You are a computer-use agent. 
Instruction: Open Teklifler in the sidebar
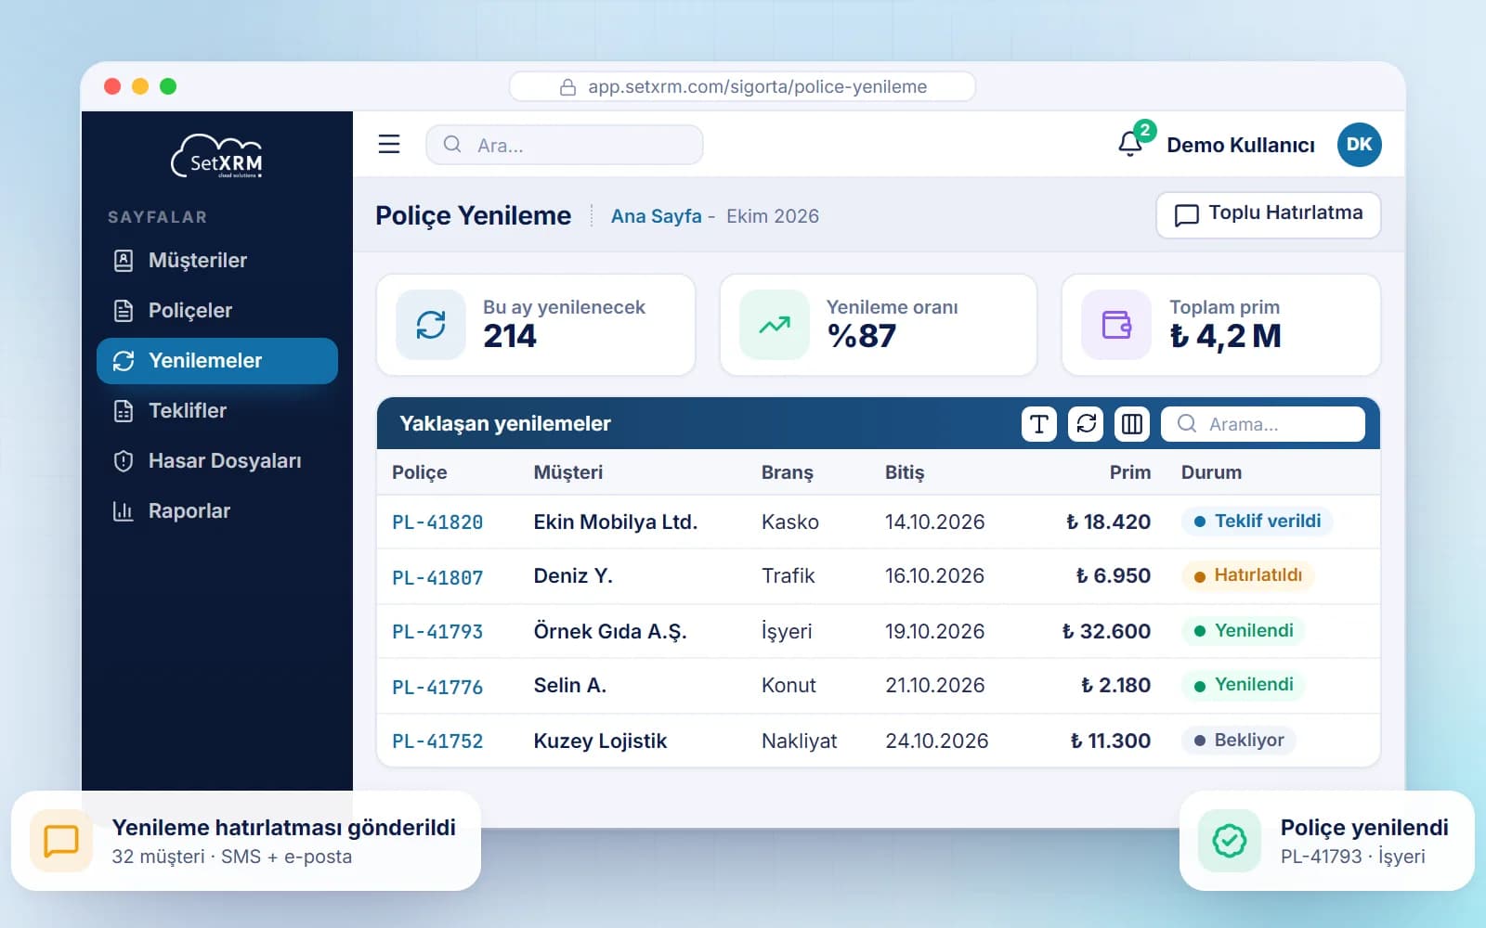217,411
